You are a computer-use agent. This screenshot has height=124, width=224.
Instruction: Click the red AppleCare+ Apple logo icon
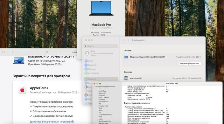point(22,90)
